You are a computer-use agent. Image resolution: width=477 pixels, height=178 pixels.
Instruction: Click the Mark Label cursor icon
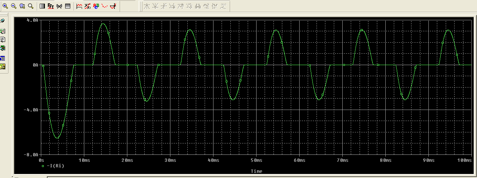(223, 6)
